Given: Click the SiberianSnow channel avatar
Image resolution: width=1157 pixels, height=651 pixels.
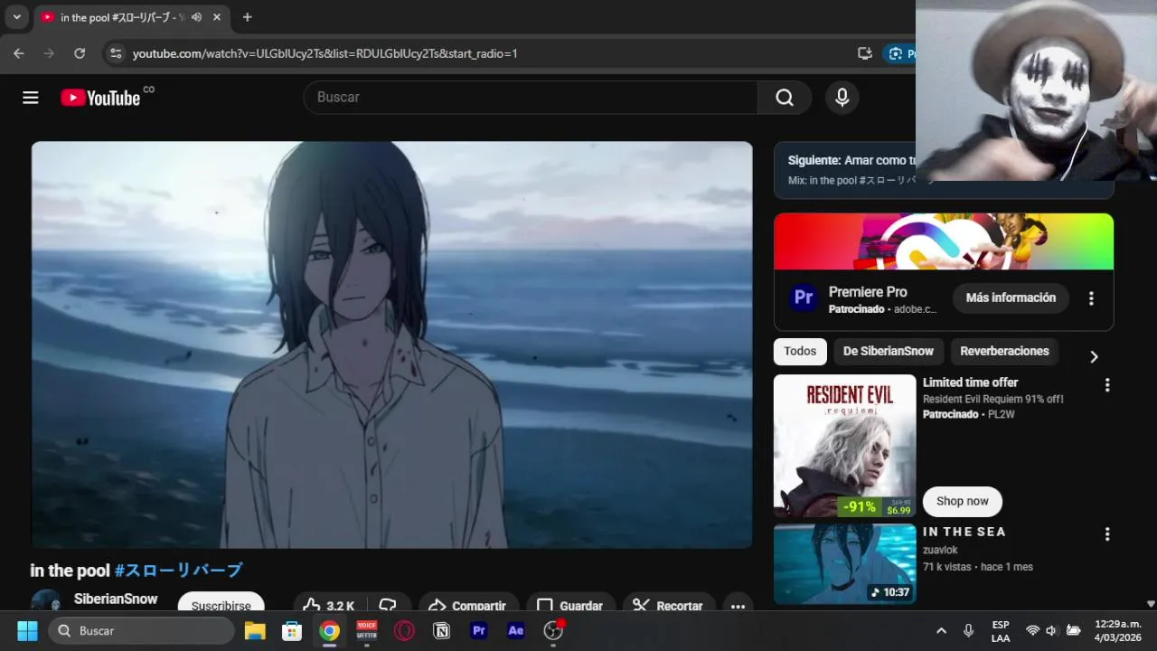Looking at the screenshot, I should [x=46, y=601].
